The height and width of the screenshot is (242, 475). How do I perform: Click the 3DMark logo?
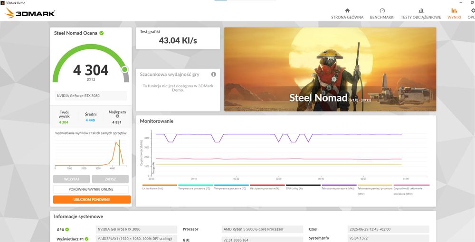pos(30,13)
